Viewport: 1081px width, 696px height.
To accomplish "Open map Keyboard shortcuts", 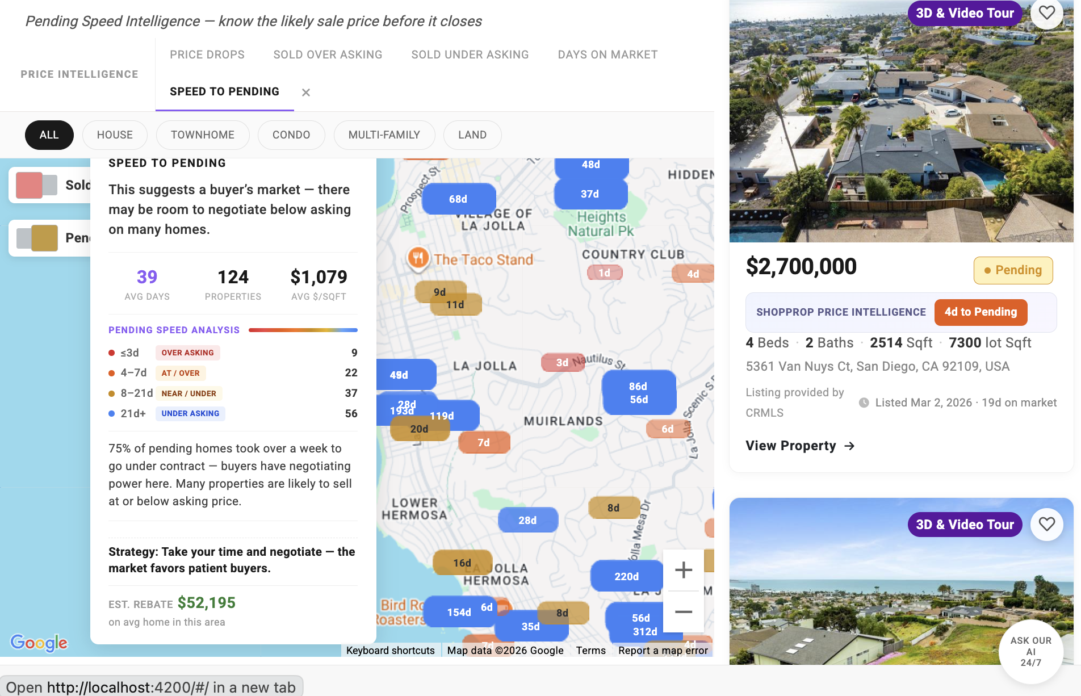I will coord(391,651).
